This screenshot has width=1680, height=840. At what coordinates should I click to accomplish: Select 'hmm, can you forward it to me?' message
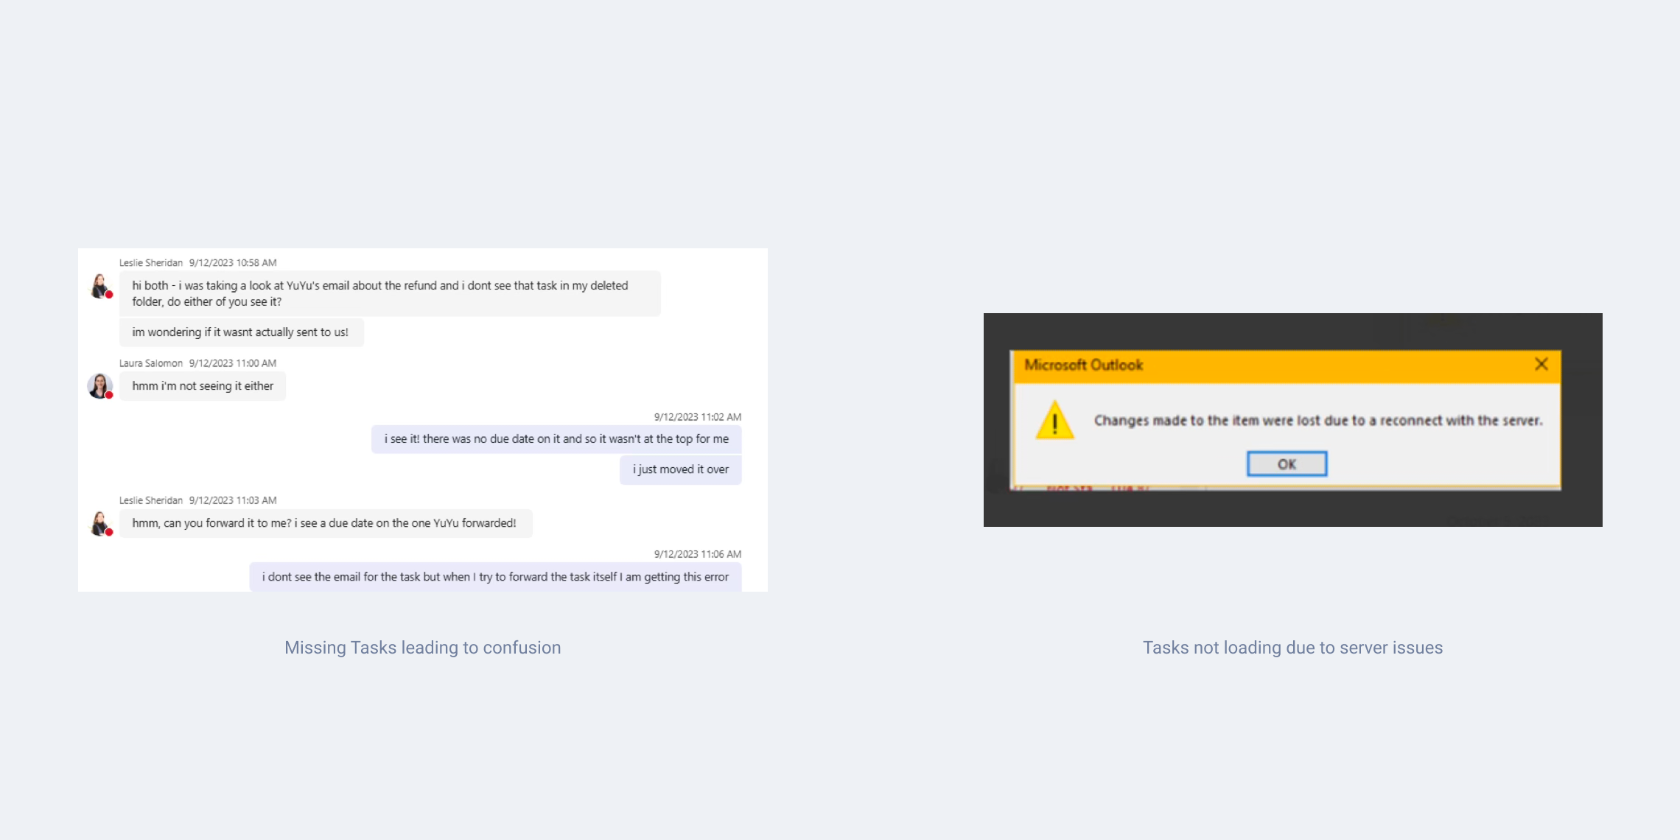pyautogui.click(x=326, y=523)
